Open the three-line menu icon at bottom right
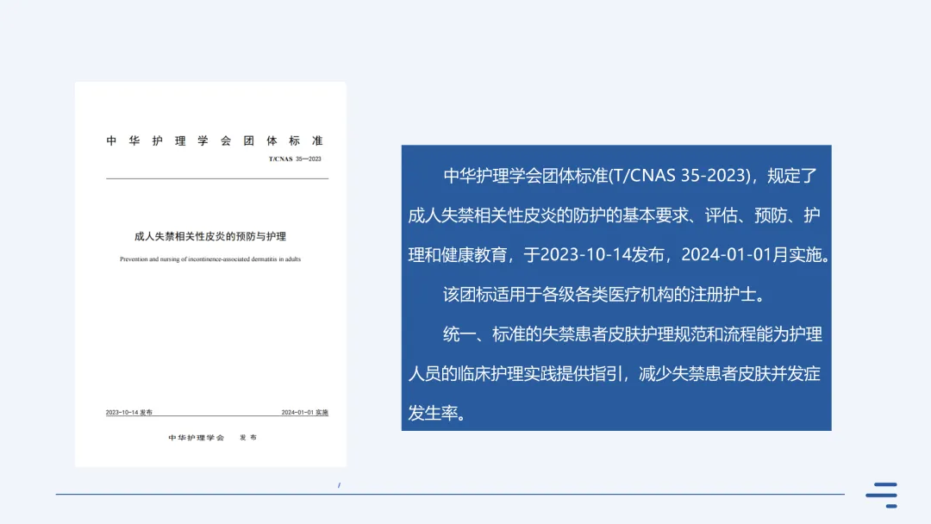This screenshot has width=931, height=524. point(882,495)
